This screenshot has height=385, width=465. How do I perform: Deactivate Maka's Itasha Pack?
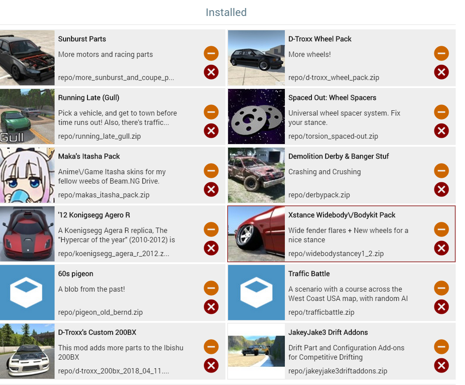click(211, 171)
